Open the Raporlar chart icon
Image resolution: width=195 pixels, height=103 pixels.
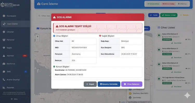pyautogui.click(x=4, y=88)
